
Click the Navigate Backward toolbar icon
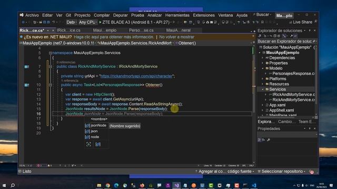click(x=23, y=22)
